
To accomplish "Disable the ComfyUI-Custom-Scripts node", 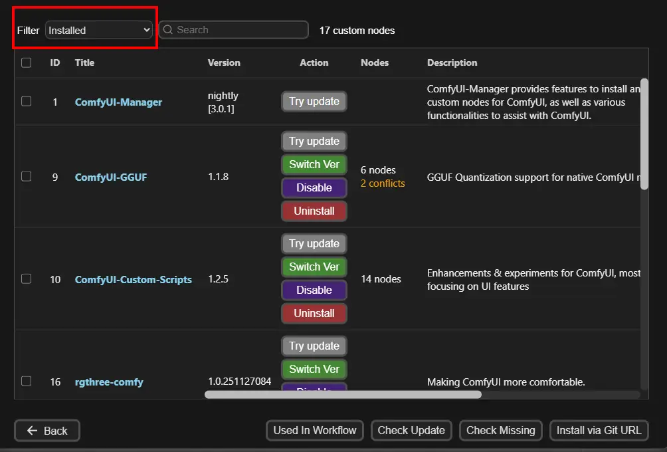I will coord(314,290).
